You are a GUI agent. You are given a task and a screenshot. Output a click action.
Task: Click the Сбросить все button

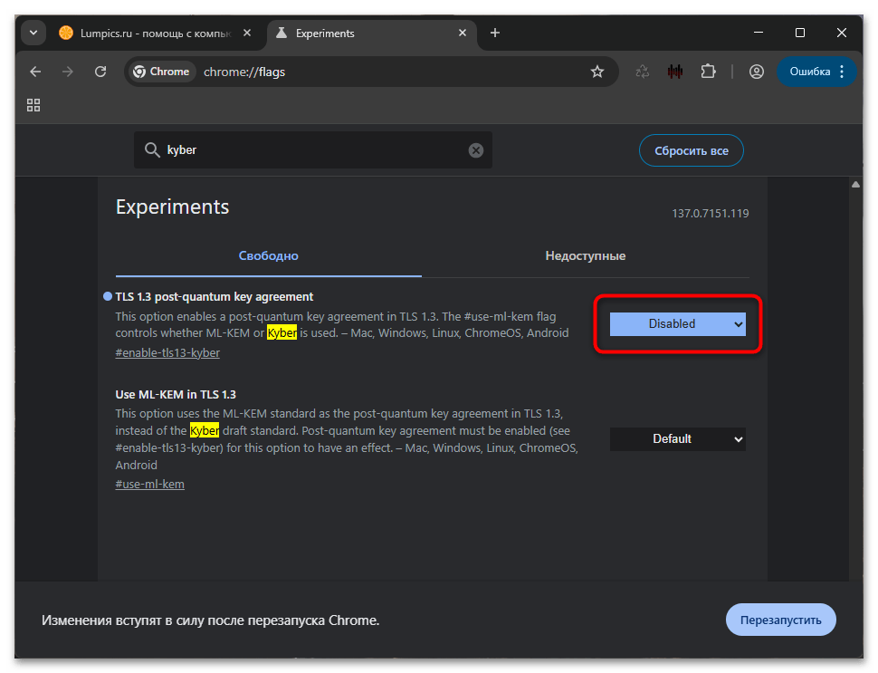pyautogui.click(x=692, y=150)
